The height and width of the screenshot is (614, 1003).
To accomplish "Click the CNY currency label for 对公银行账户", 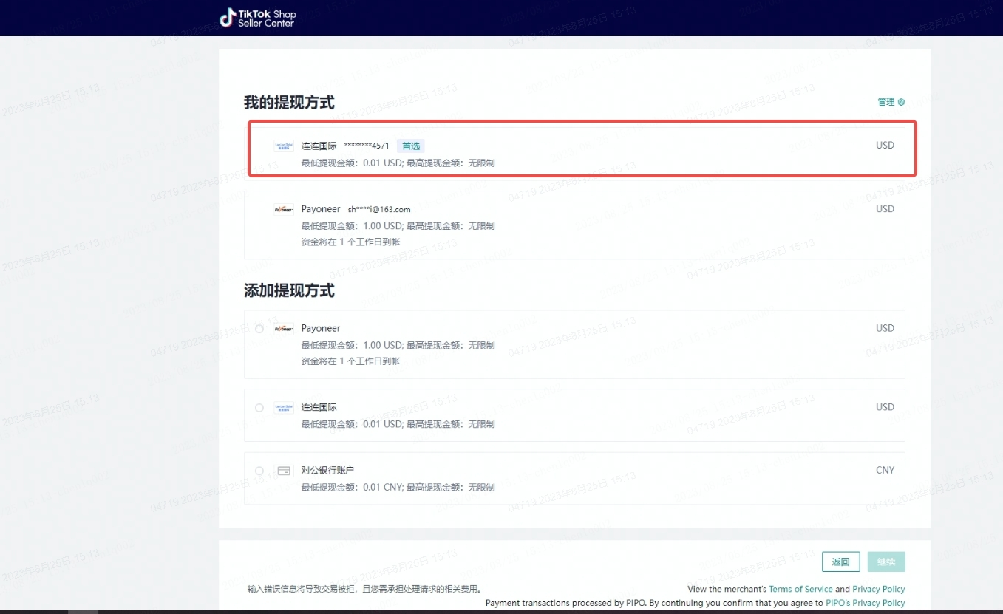I will 885,470.
